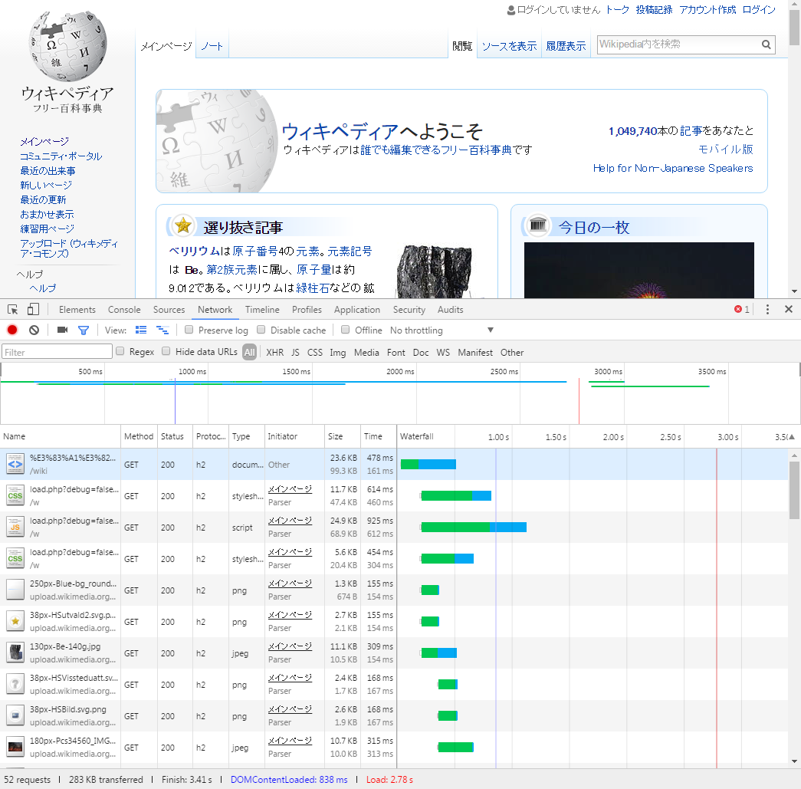Image resolution: width=801 pixels, height=789 pixels.
Task: Click the Wikipedia search magnifier icon
Action: tap(766, 44)
